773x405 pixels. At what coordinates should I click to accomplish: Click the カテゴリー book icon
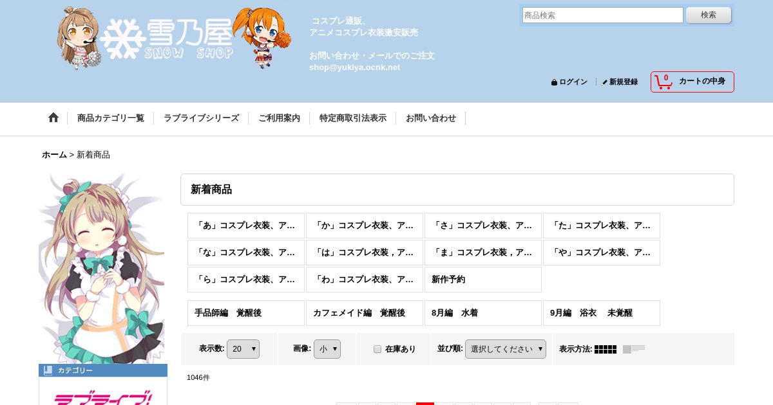coord(48,370)
